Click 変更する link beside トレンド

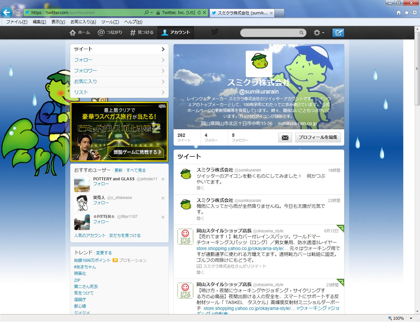click(104, 253)
